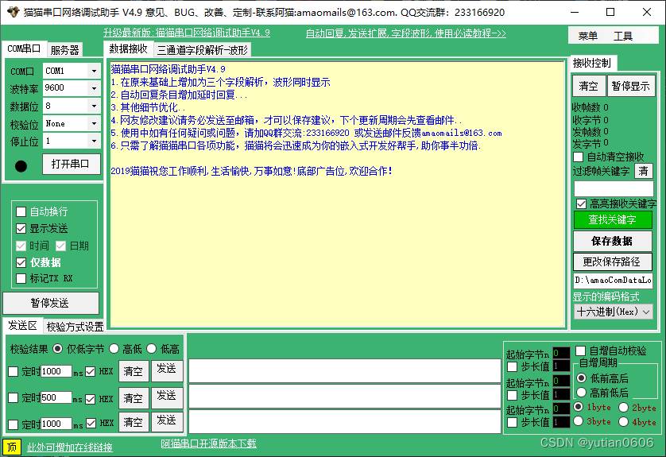Click the yellow data receive text area
Image resolution: width=666 pixels, height=457 pixels.
(337, 195)
